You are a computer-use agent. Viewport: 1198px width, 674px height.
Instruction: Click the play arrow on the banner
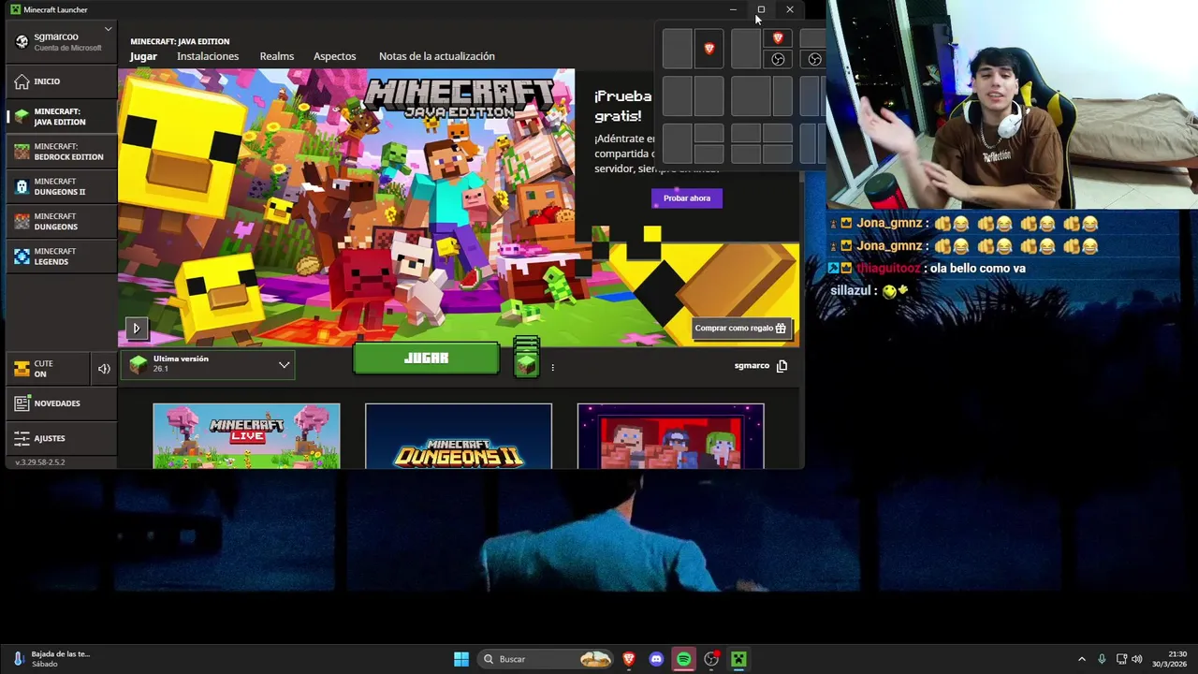(x=137, y=329)
